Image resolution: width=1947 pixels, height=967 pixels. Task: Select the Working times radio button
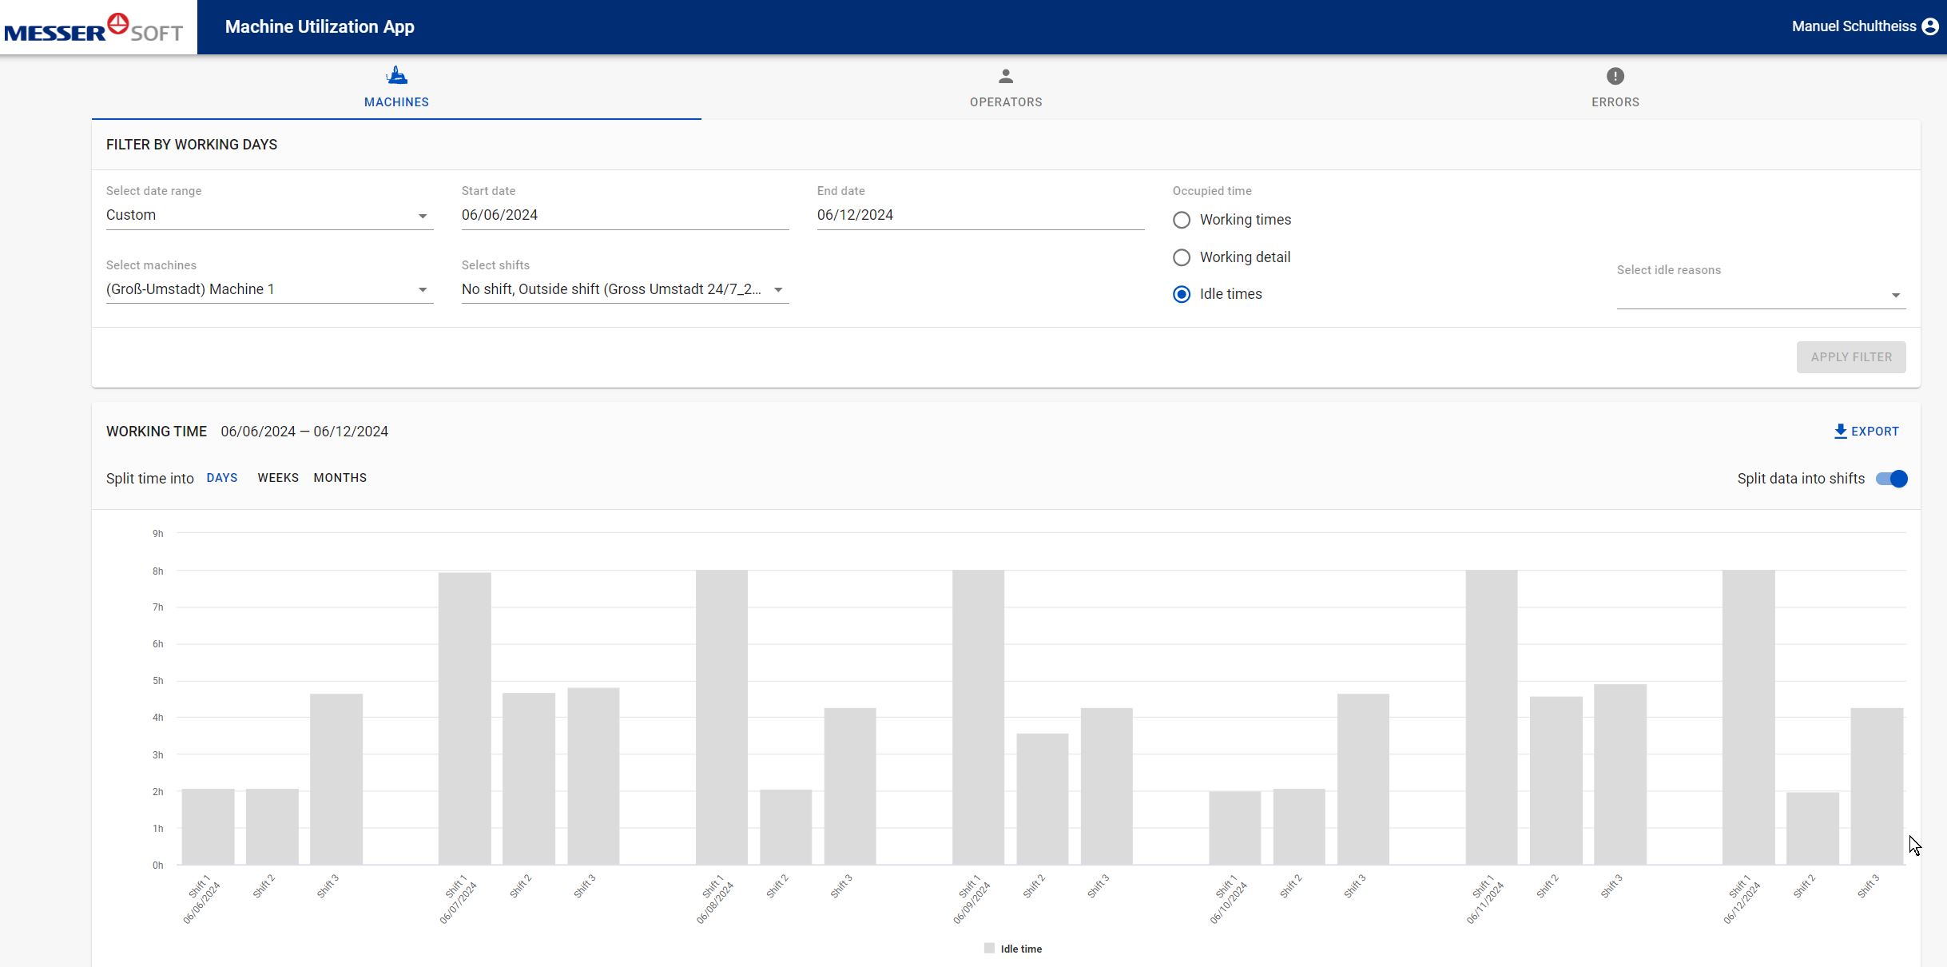1182,220
